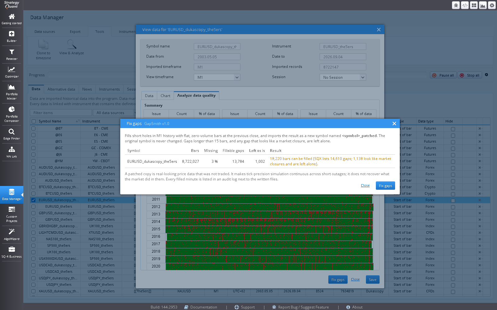This screenshot has width=497, height=310.
Task: Click the Symbol name field
Action: pos(217,46)
